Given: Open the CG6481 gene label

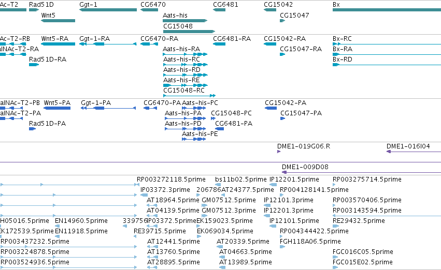Looking at the screenshot, I should (225, 5).
